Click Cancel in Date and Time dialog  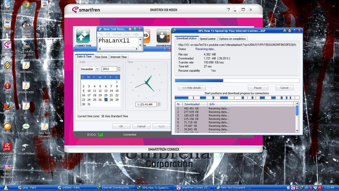point(141,126)
